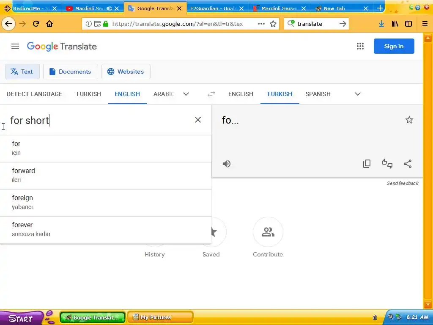Clear the source text with the X
The height and width of the screenshot is (325, 433).
point(198,120)
